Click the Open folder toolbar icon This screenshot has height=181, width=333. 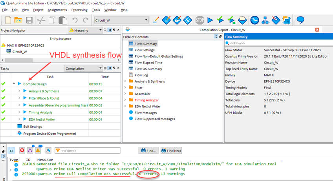click(x=18, y=20)
